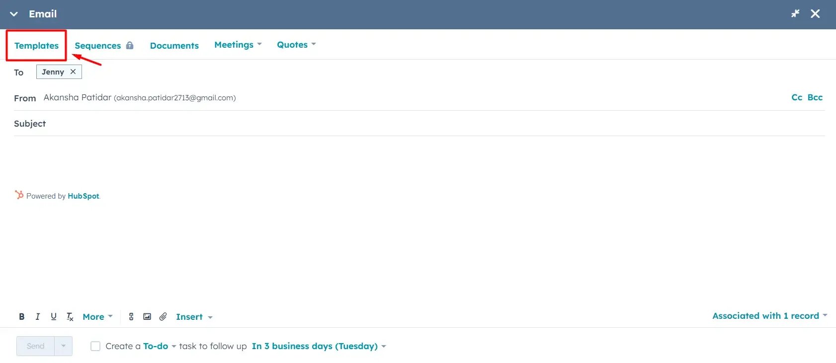Add Cc recipients link
The image size is (836, 363).
pos(797,97)
